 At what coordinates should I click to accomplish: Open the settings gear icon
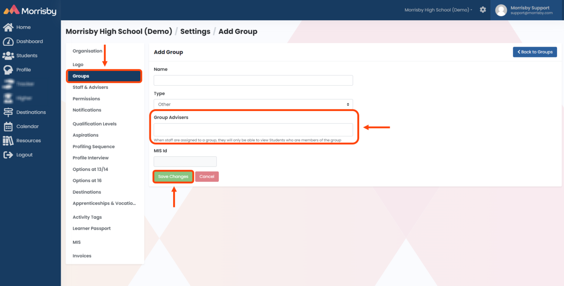483,10
